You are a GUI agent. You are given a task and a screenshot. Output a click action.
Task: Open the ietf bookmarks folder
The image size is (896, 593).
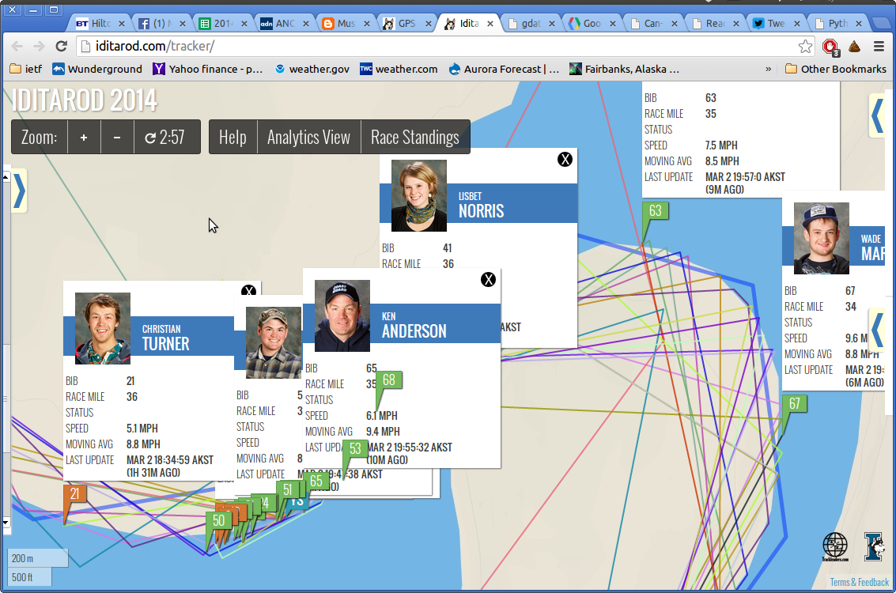coord(26,69)
